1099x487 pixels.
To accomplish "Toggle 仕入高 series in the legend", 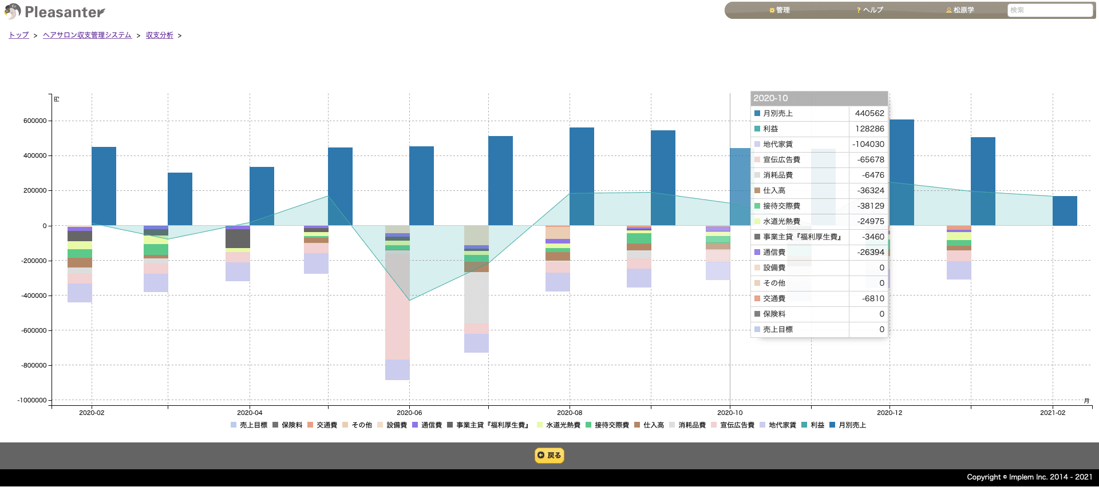I will coord(649,425).
